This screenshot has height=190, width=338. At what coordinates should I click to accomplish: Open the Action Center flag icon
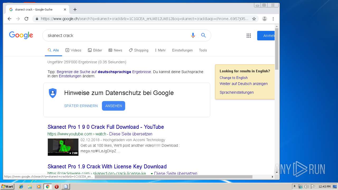(x=313, y=187)
